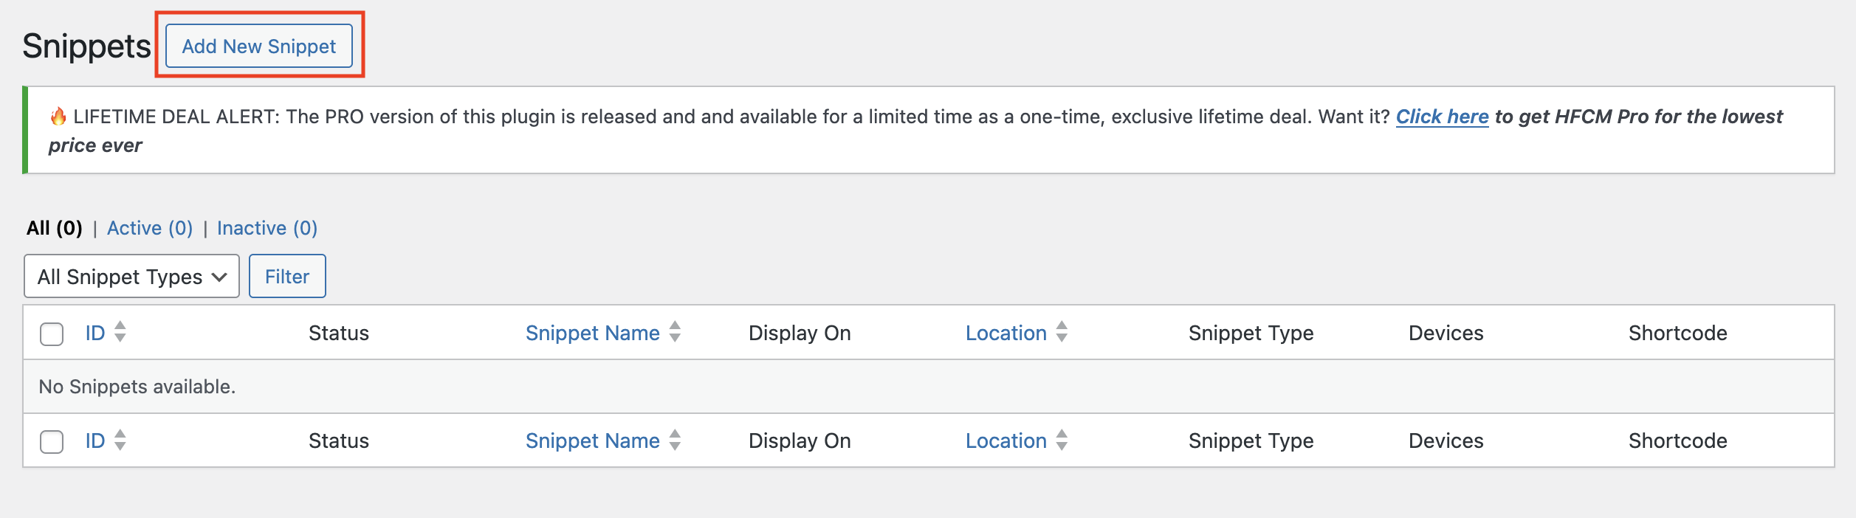Viewport: 1856px width, 518px height.
Task: Open the Click here HFCM Pro link
Action: 1442,117
